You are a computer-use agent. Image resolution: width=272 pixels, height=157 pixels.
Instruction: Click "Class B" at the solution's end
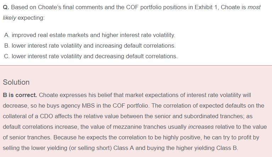pos(227,148)
